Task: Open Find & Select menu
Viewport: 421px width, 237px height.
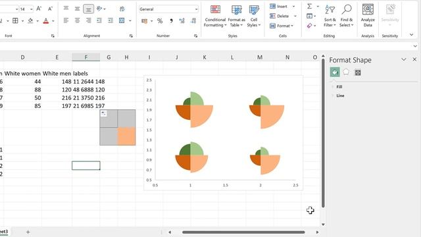Action: click(x=347, y=16)
